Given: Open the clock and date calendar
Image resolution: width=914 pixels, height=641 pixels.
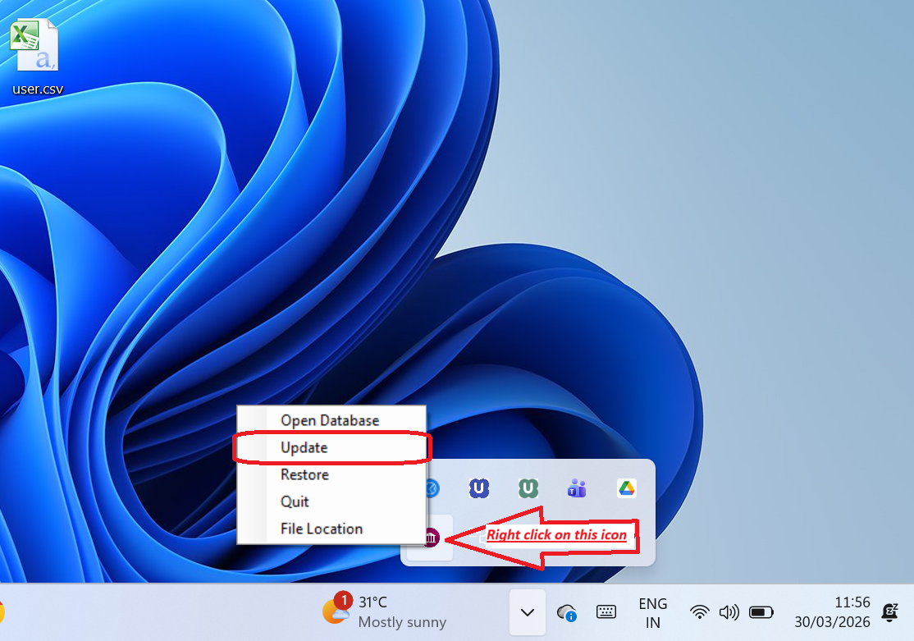Looking at the screenshot, I should 832,612.
